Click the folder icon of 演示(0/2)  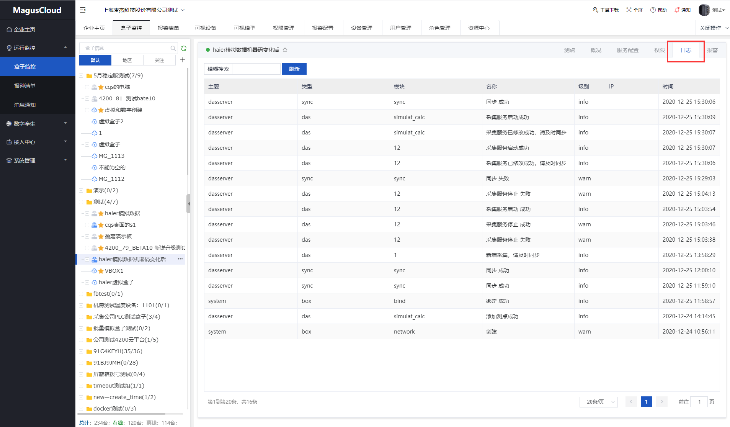[89, 191]
